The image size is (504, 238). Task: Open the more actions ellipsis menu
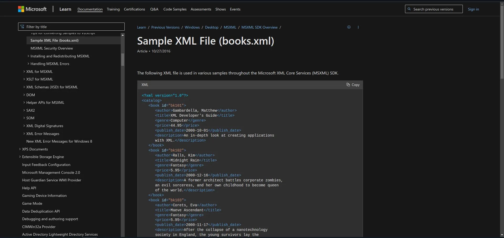pos(358,27)
